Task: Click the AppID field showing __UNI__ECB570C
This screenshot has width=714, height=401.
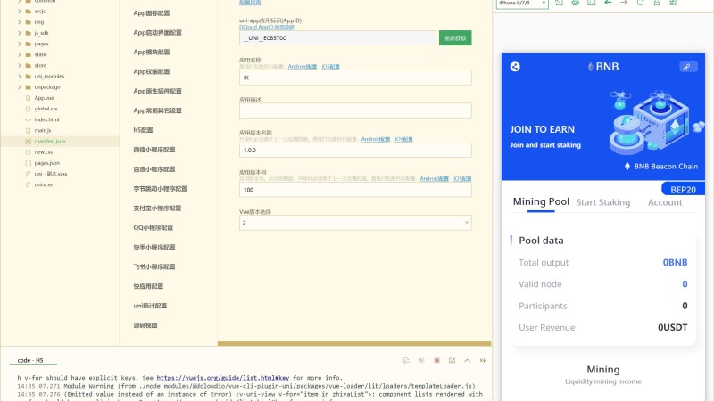Action: (337, 38)
